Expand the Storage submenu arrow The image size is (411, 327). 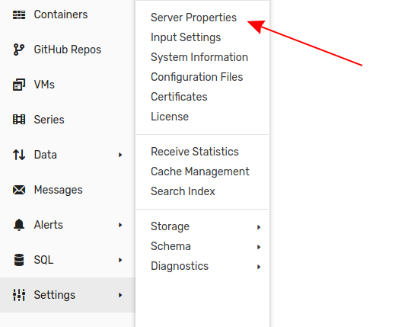(259, 227)
